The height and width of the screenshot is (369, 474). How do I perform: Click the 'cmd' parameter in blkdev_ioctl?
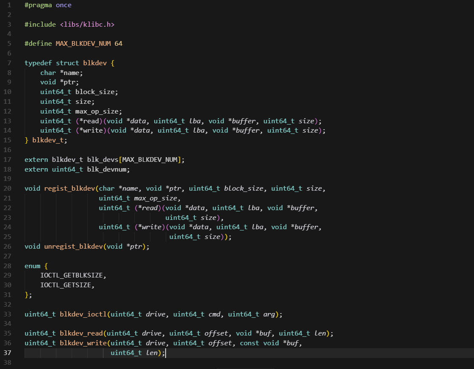coord(214,314)
